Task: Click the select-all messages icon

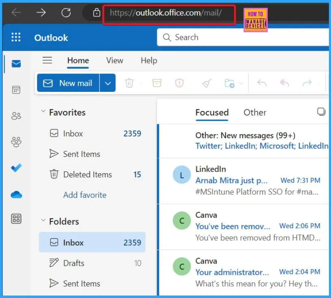Action: point(321,111)
